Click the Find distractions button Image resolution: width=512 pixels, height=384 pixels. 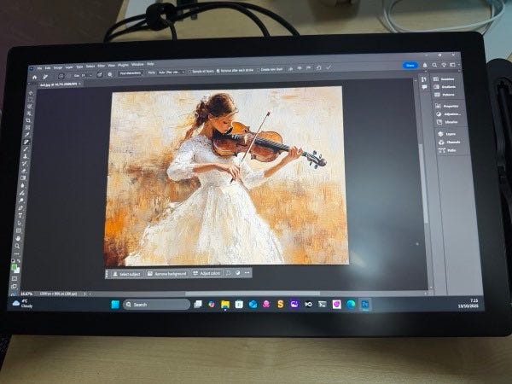pos(131,73)
